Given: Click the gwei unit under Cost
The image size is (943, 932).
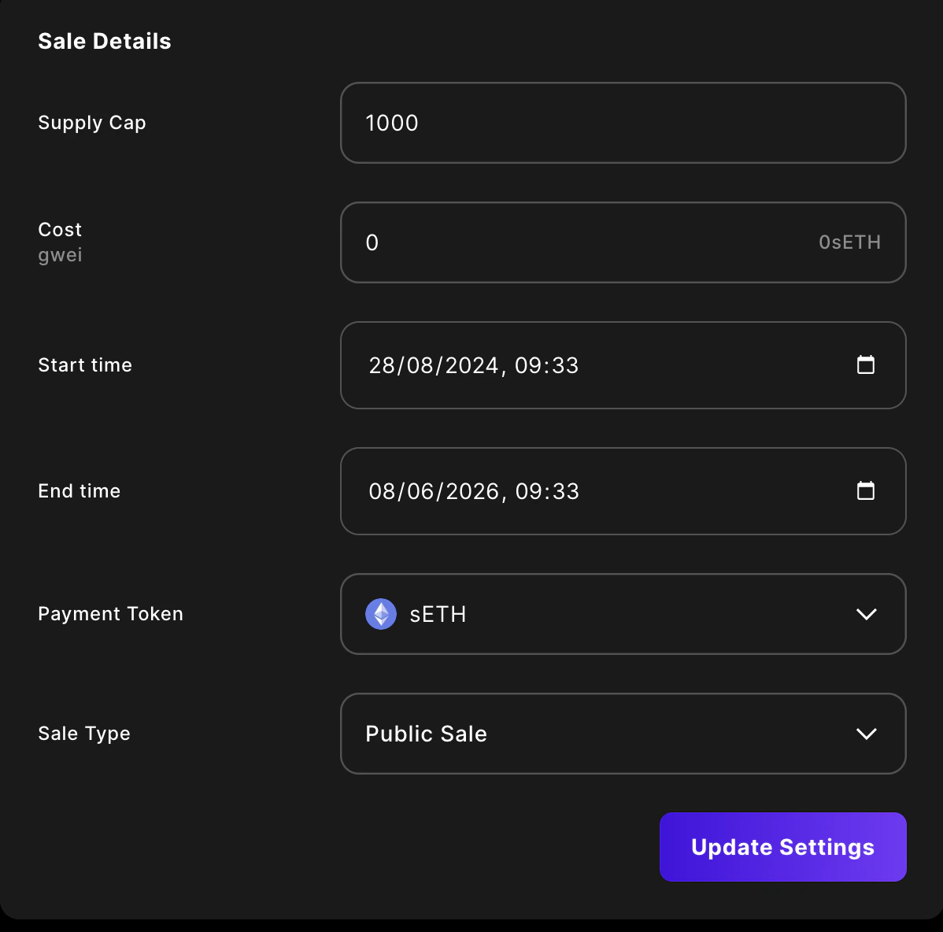Looking at the screenshot, I should click(60, 255).
